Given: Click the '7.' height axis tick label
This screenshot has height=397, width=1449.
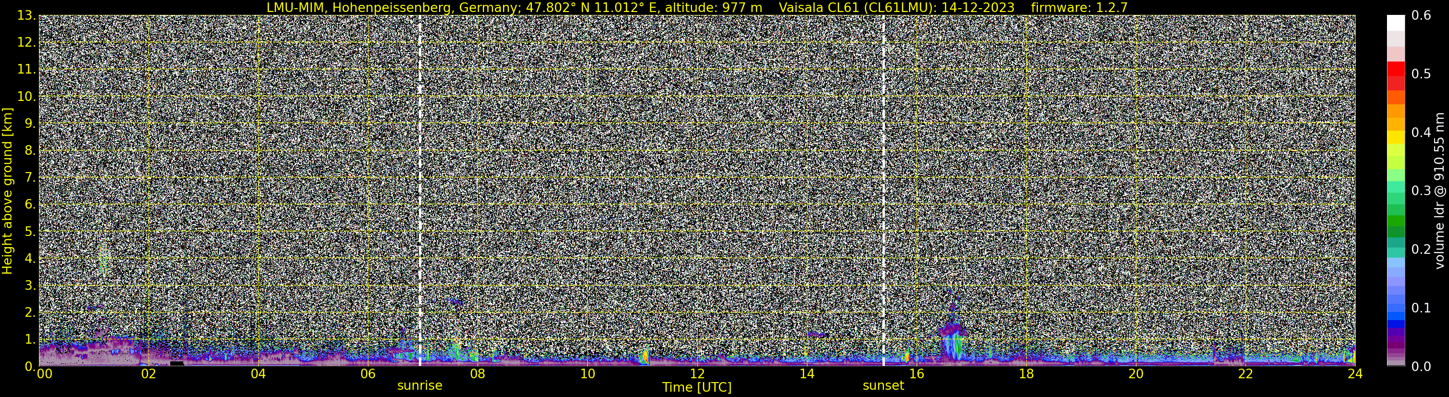Looking at the screenshot, I should [x=30, y=178].
